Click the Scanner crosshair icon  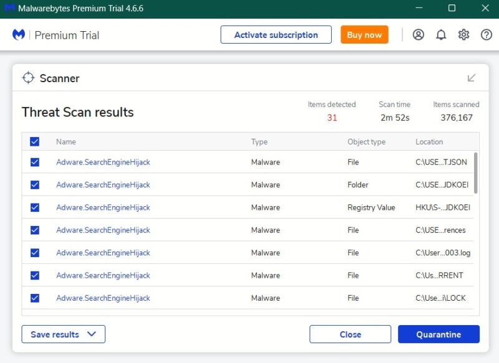point(28,78)
